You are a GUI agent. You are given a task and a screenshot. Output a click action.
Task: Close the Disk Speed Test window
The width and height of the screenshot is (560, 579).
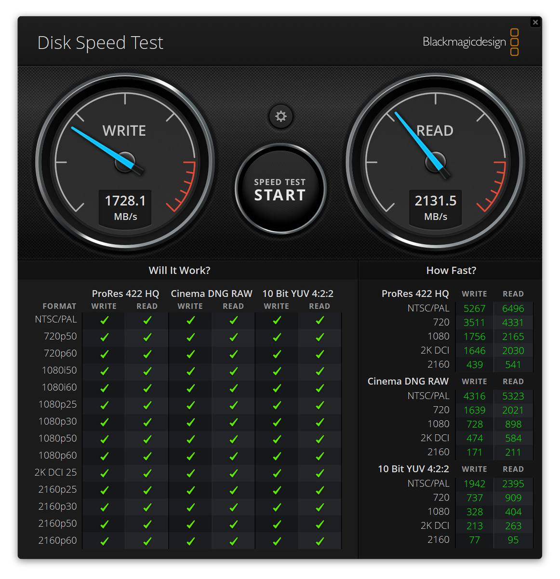click(x=535, y=22)
